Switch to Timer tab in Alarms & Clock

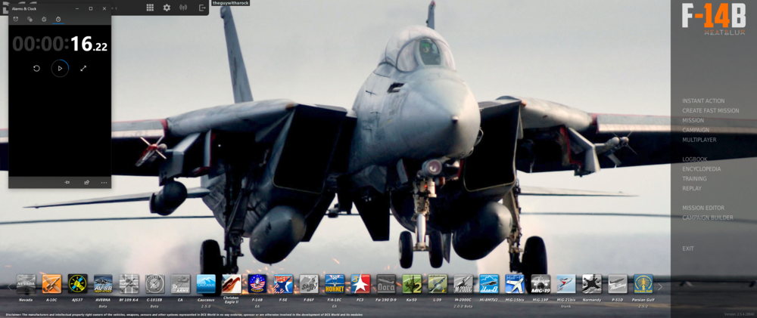pos(44,20)
